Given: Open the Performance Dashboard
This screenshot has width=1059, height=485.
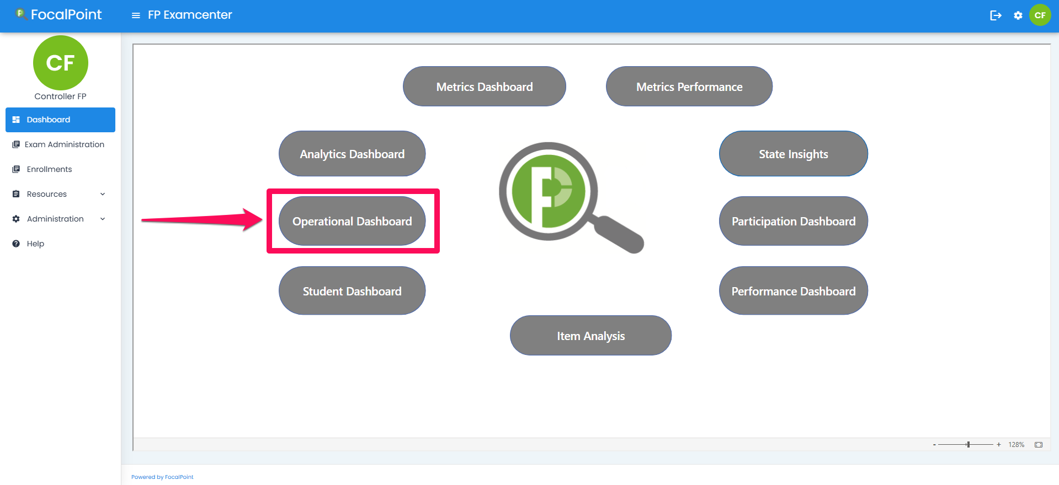Looking at the screenshot, I should coord(794,291).
